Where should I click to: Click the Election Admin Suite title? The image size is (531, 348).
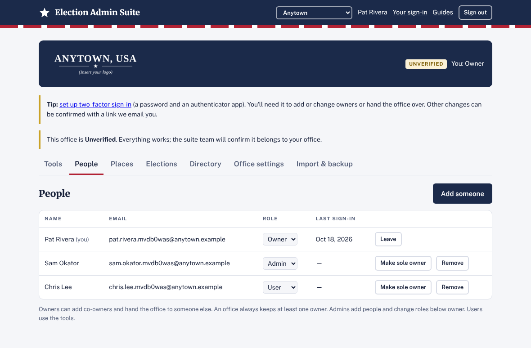(97, 13)
